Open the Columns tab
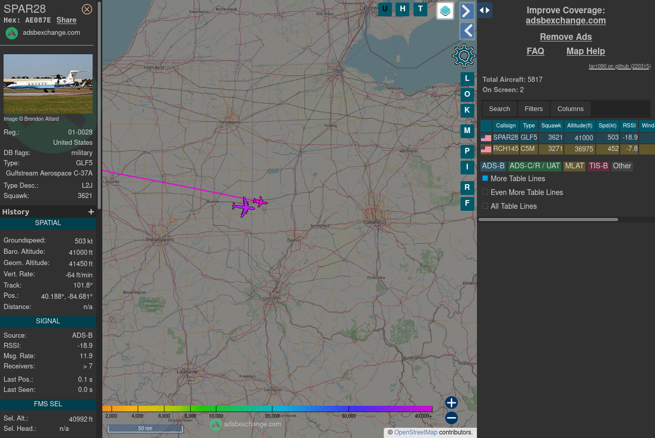This screenshot has width=655, height=438. [571, 109]
